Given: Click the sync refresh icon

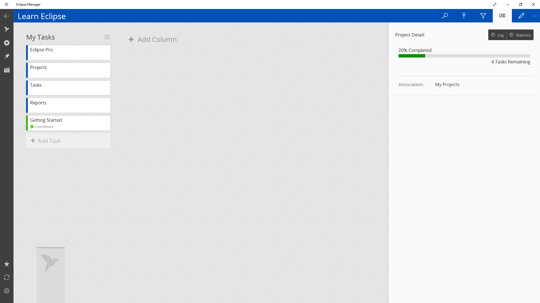Looking at the screenshot, I should 7,277.
